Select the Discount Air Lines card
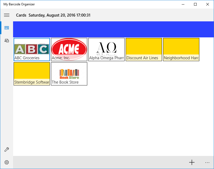This screenshot has width=214, height=169. tap(144, 50)
